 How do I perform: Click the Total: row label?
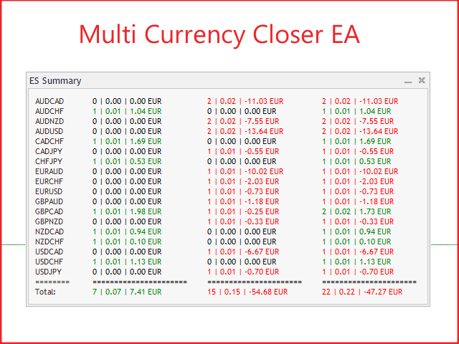pyautogui.click(x=45, y=292)
